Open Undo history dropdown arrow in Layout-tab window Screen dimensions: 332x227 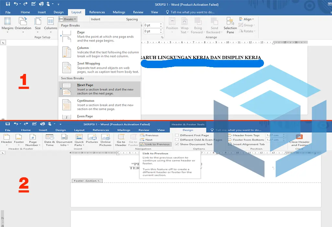(x=20, y=4)
